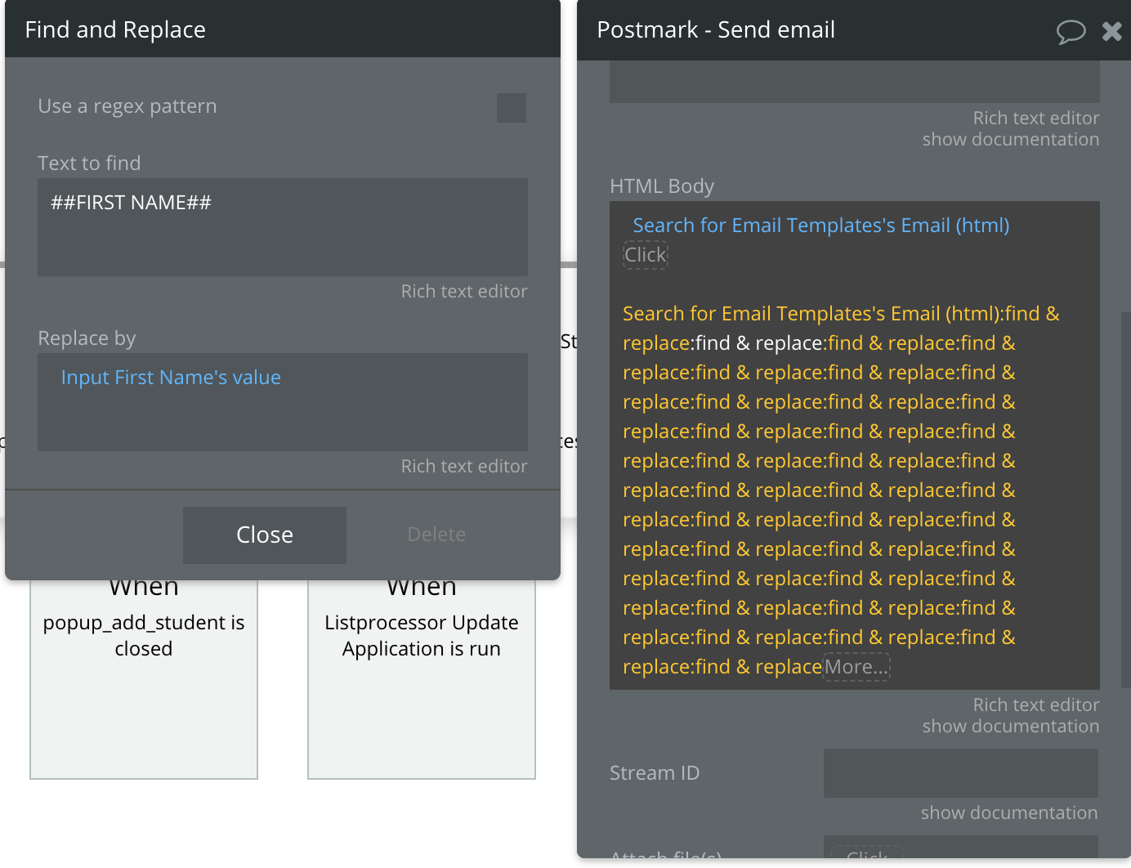Click show documentation under Stream ID

click(x=1009, y=813)
